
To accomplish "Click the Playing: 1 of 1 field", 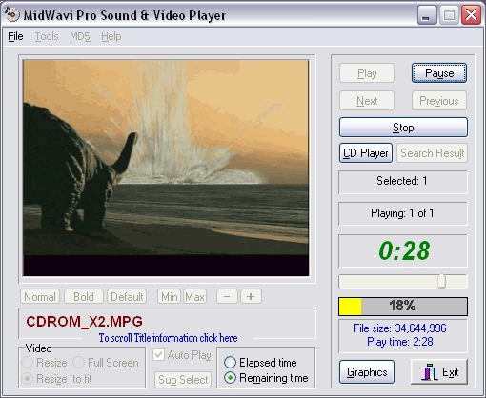I will (403, 213).
